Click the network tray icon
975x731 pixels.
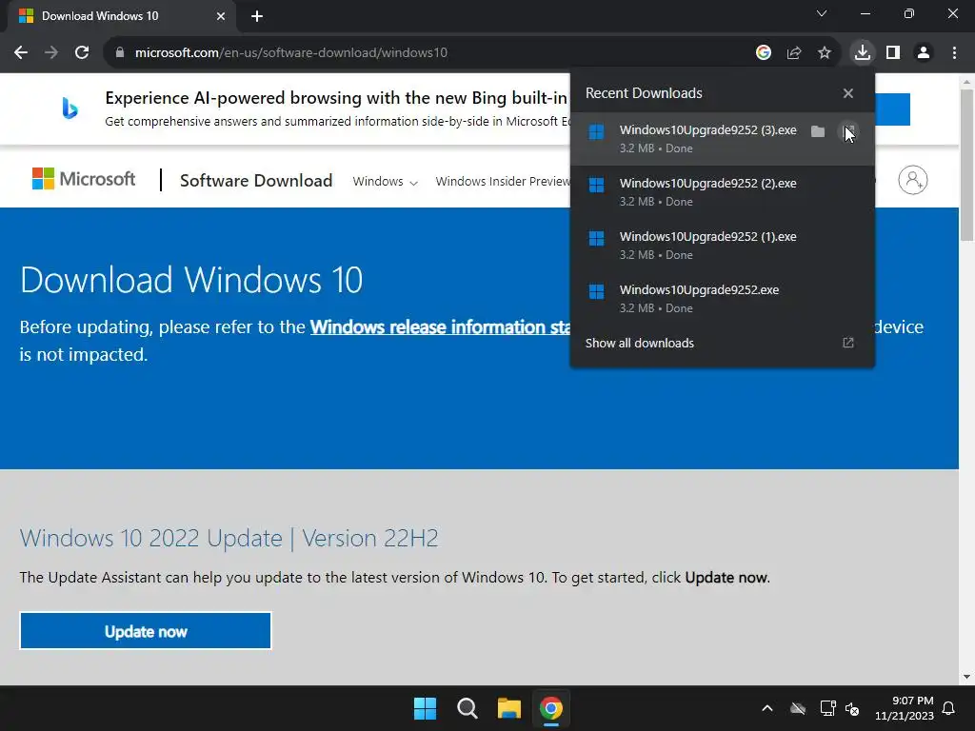pyautogui.click(x=827, y=708)
